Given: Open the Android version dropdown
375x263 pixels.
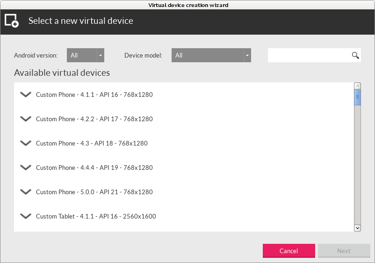Looking at the screenshot, I should click(x=86, y=55).
